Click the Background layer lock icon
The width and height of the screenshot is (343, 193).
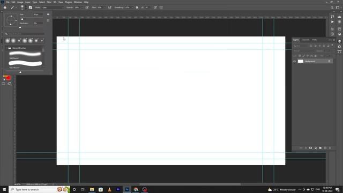(329, 61)
